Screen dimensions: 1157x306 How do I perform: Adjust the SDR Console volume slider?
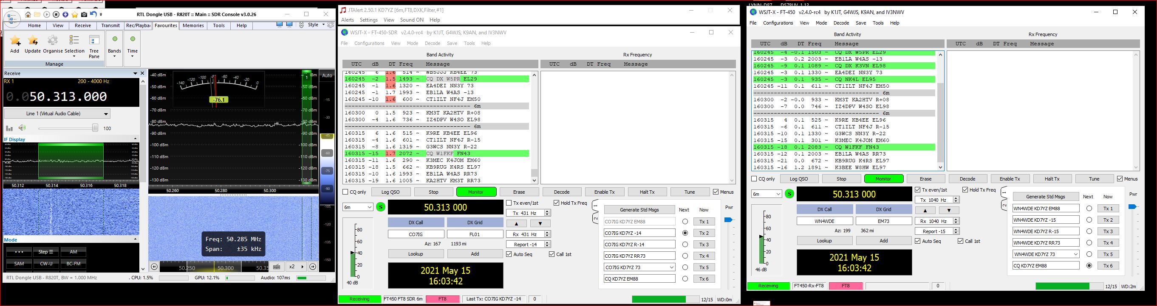[95, 128]
